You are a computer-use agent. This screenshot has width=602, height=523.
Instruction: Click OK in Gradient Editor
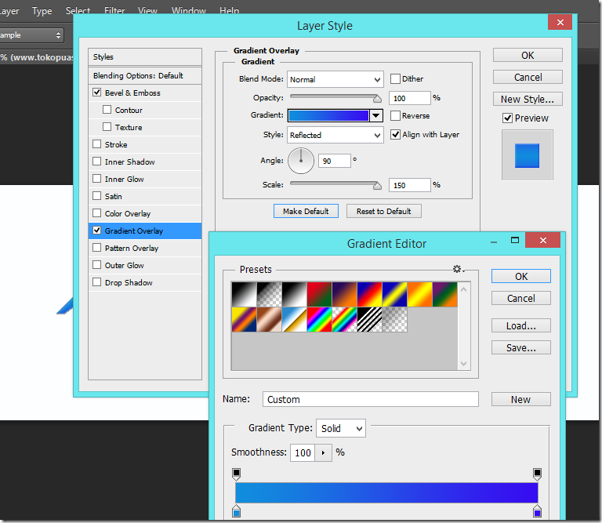[521, 277]
